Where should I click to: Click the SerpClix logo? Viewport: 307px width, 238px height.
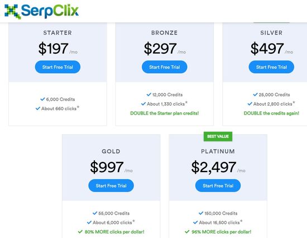[41, 11]
